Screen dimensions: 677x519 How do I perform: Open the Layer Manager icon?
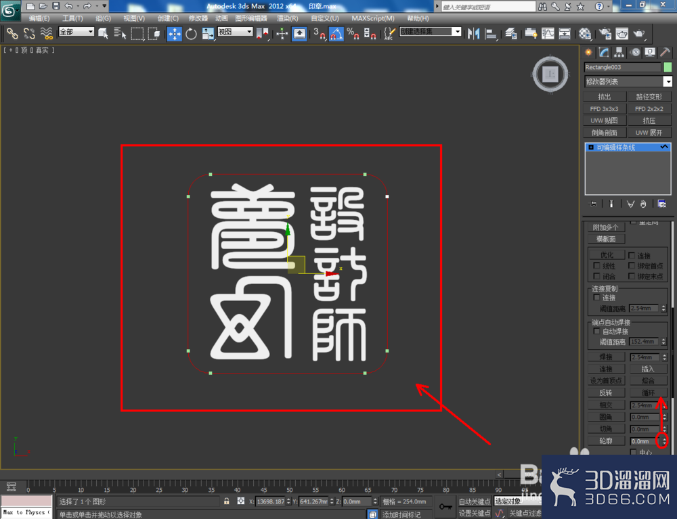(511, 34)
